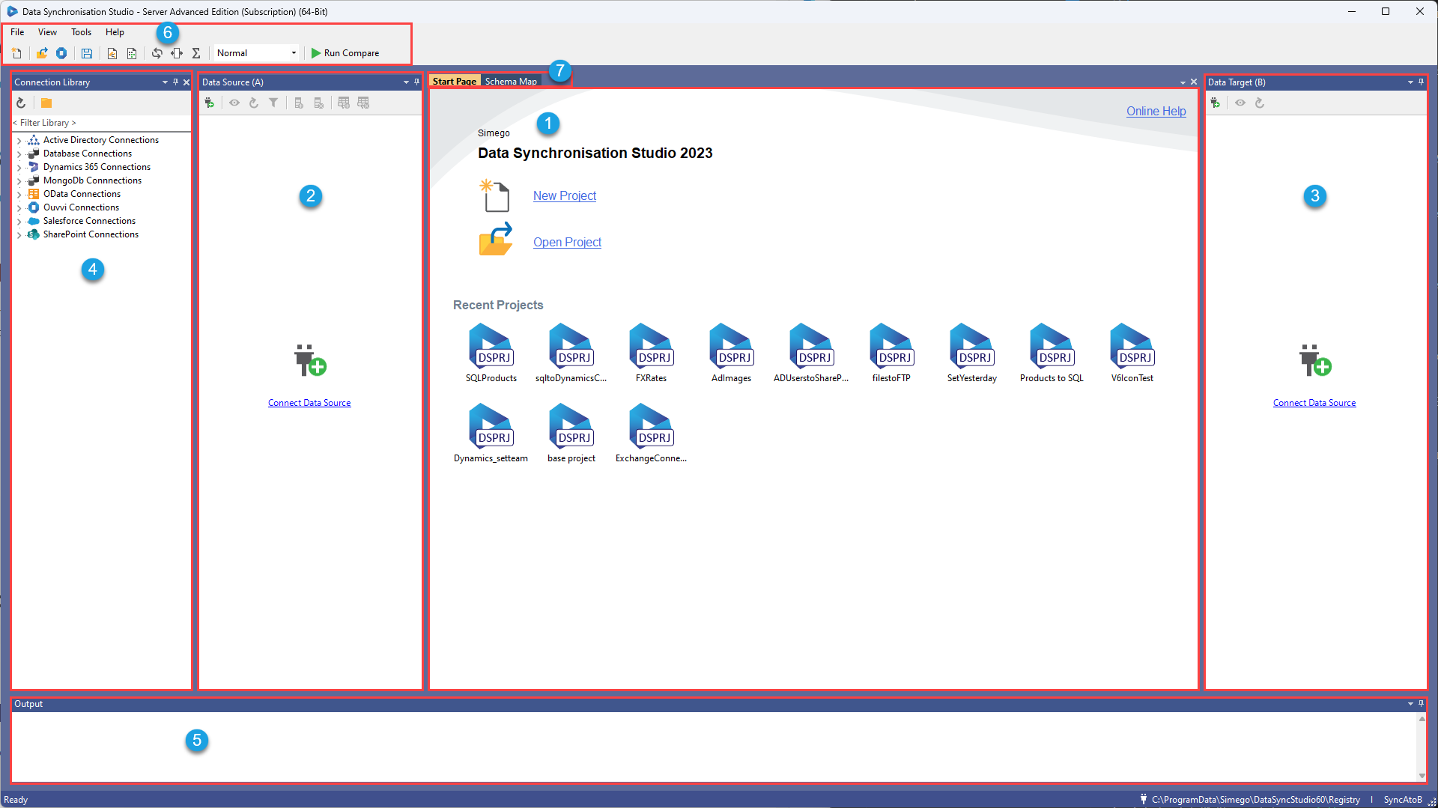Click the refresh sync arrows toolbar icon
1438x808 pixels.
pos(157,53)
